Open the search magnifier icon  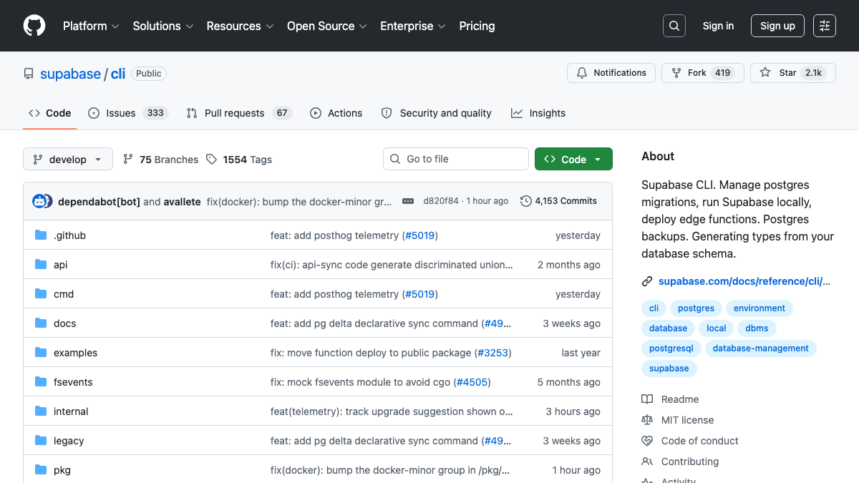pyautogui.click(x=674, y=26)
